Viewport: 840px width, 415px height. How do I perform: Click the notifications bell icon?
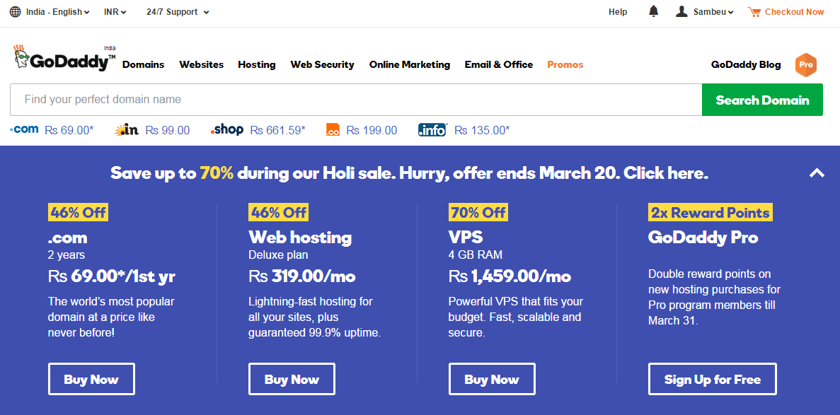pos(654,11)
